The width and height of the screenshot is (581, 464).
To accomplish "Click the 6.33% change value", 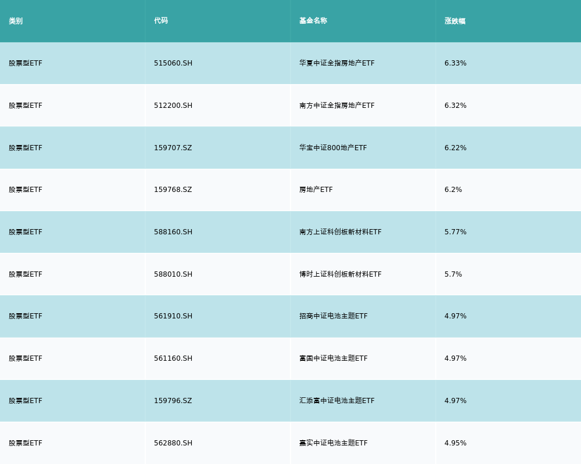I will pyautogui.click(x=456, y=63).
